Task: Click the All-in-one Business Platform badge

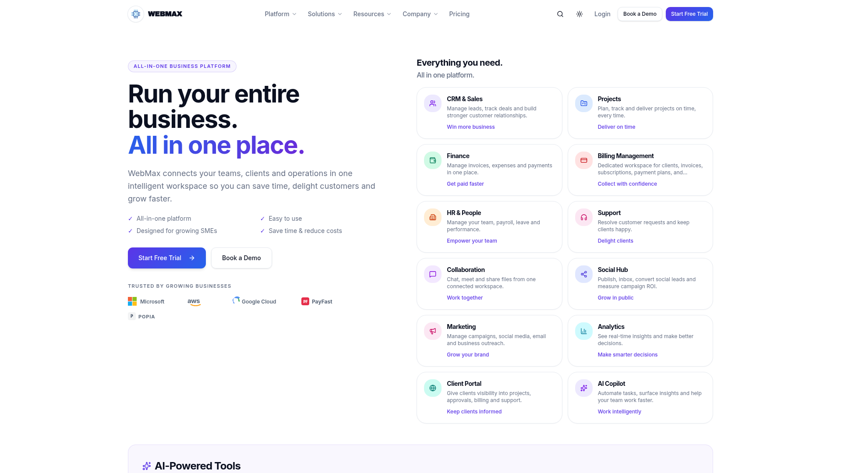Action: pos(182,66)
